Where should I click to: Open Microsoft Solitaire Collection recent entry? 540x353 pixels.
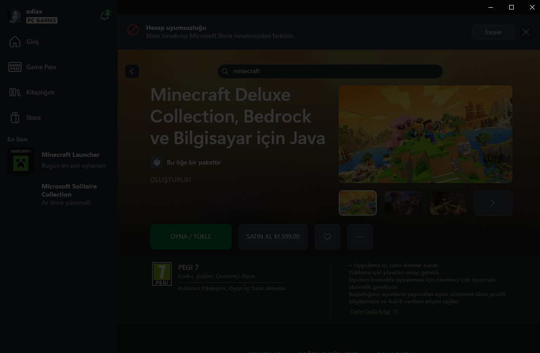coord(58,194)
